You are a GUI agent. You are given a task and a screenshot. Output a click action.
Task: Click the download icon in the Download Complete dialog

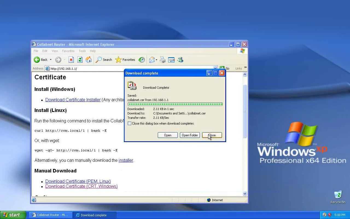click(132, 86)
